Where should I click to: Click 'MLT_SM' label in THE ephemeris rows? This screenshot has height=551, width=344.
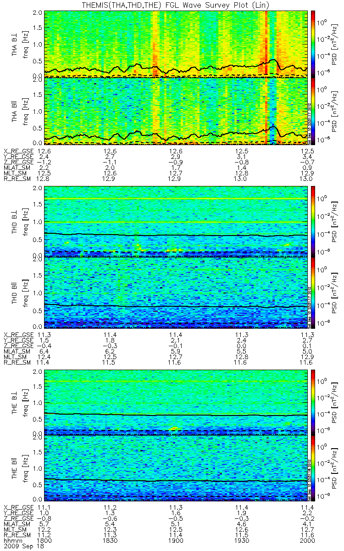click(x=15, y=529)
